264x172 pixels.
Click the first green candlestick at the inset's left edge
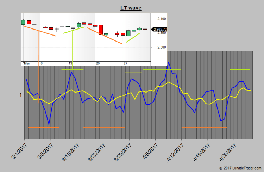point(24,22)
